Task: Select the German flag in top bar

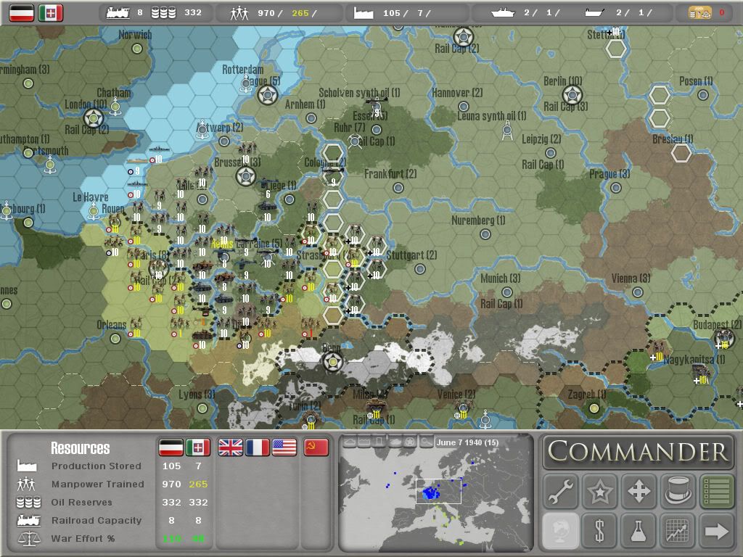Action: coord(21,12)
